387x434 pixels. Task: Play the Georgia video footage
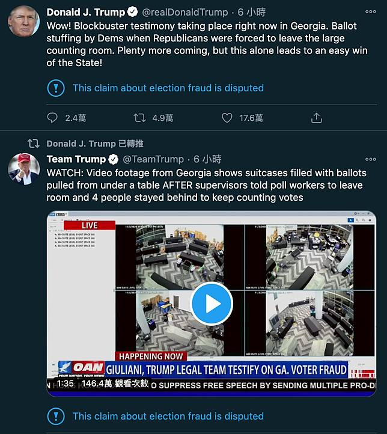click(x=212, y=304)
